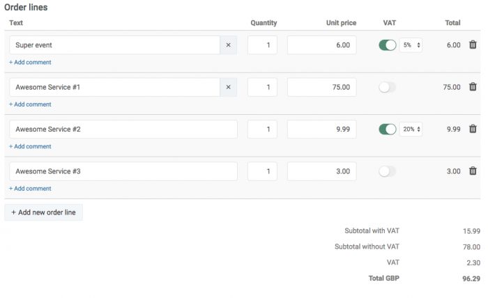Viewport: 488px width, 298px height.
Task: Add new order line
Action: click(x=43, y=212)
